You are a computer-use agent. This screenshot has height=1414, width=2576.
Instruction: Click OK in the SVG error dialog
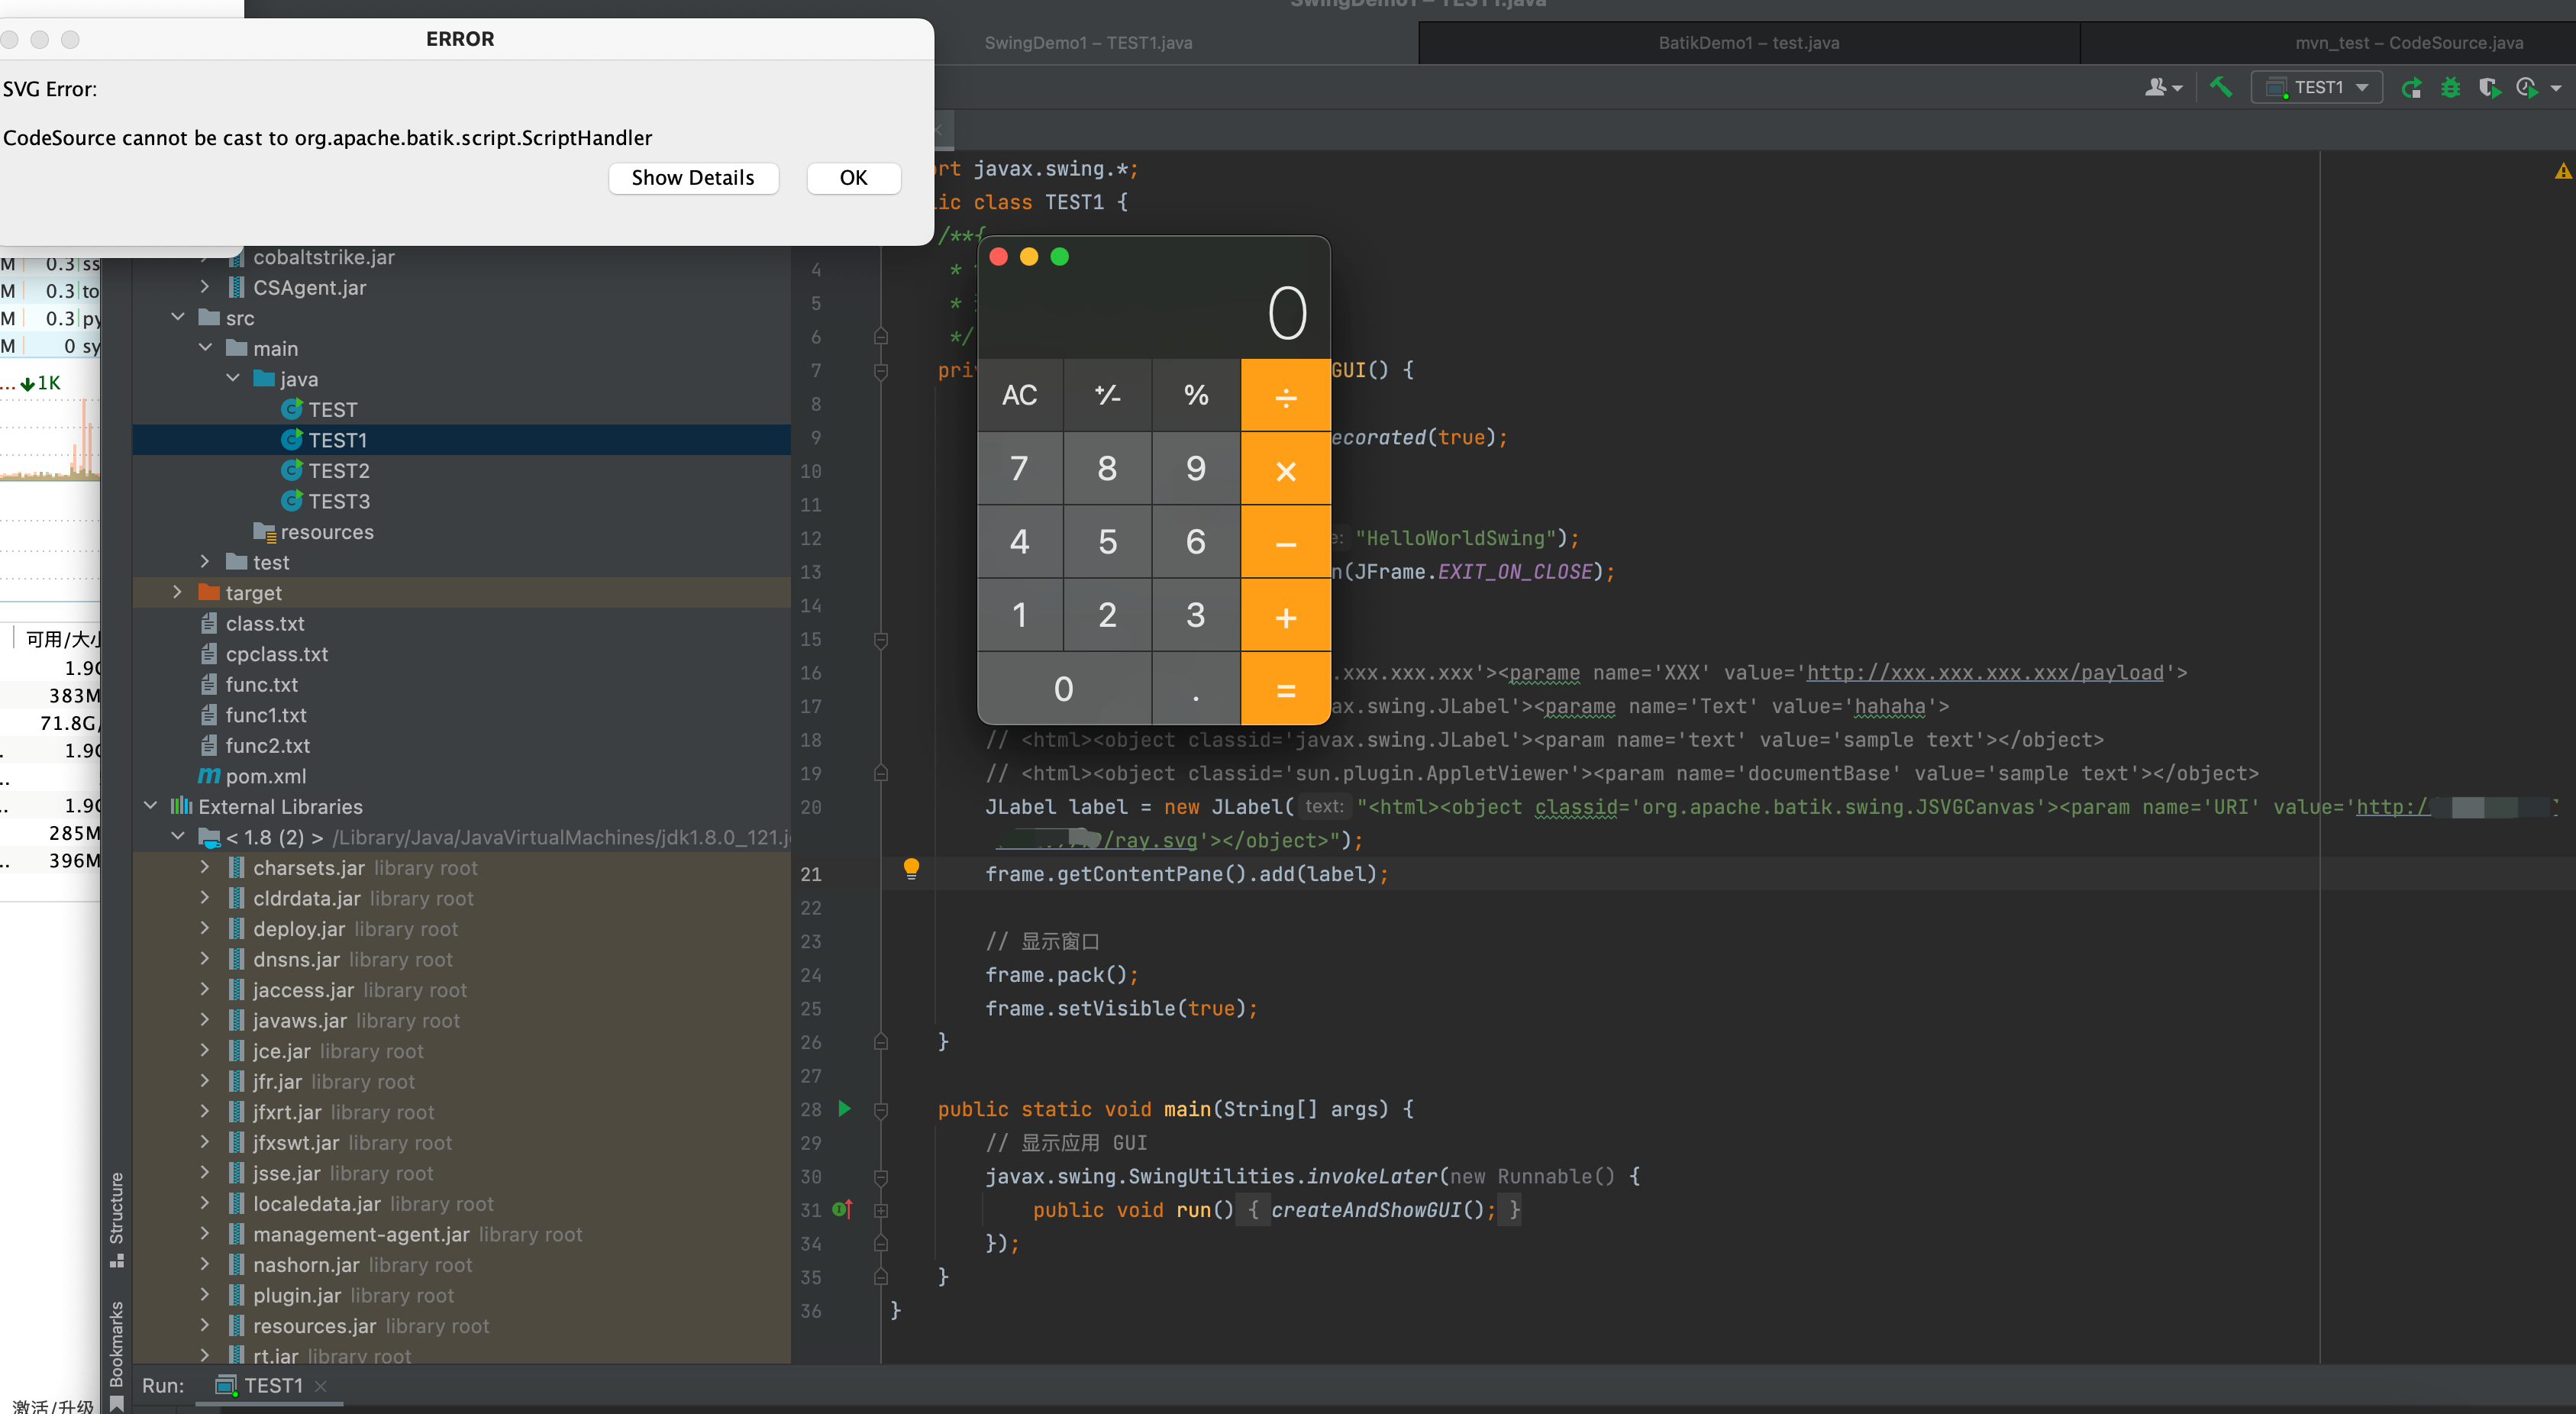pyautogui.click(x=853, y=178)
